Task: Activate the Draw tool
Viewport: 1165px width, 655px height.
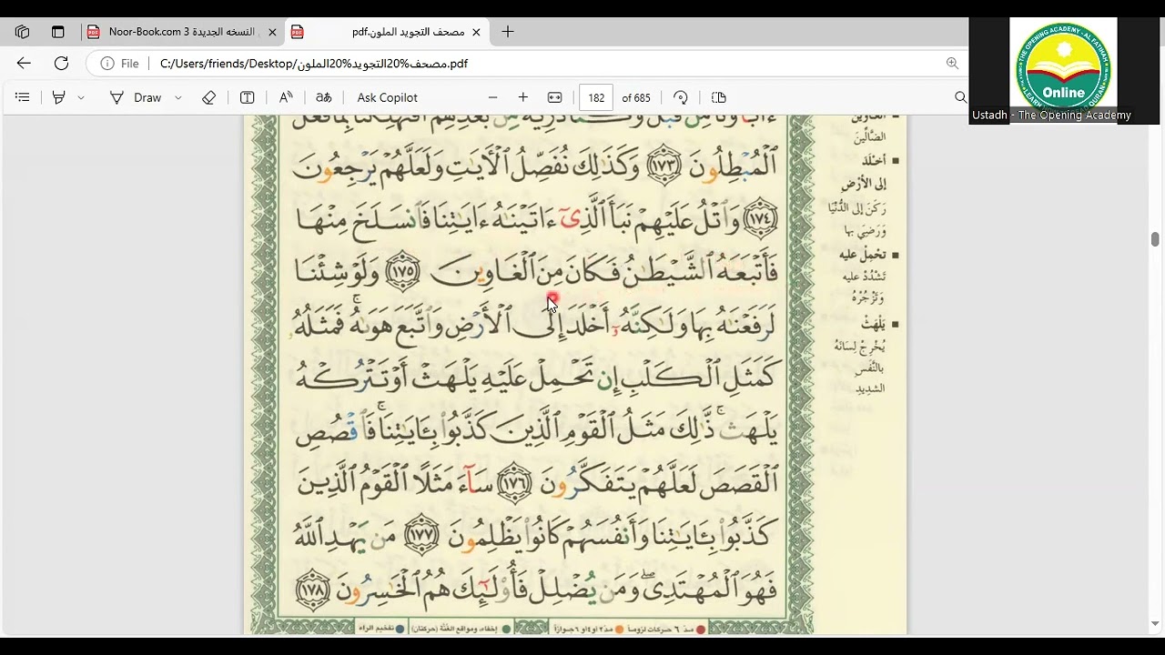Action: [136, 97]
